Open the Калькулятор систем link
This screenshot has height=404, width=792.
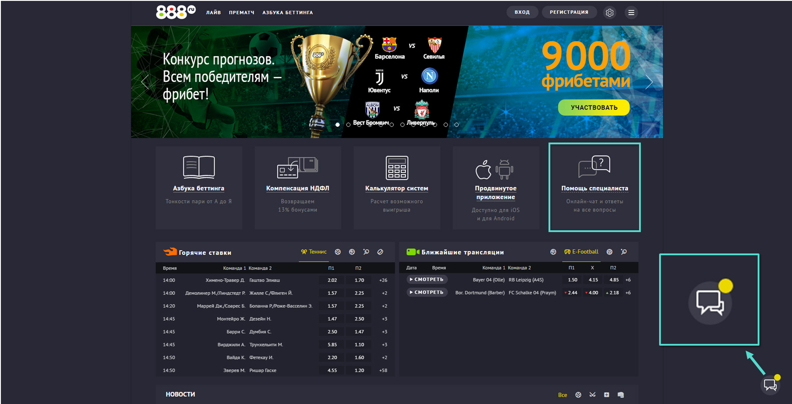tap(397, 188)
